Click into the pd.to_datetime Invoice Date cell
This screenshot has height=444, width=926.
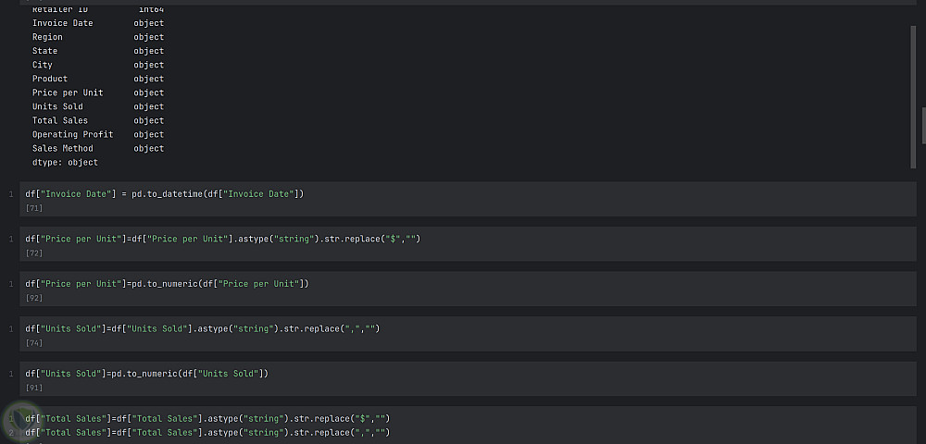pos(165,193)
